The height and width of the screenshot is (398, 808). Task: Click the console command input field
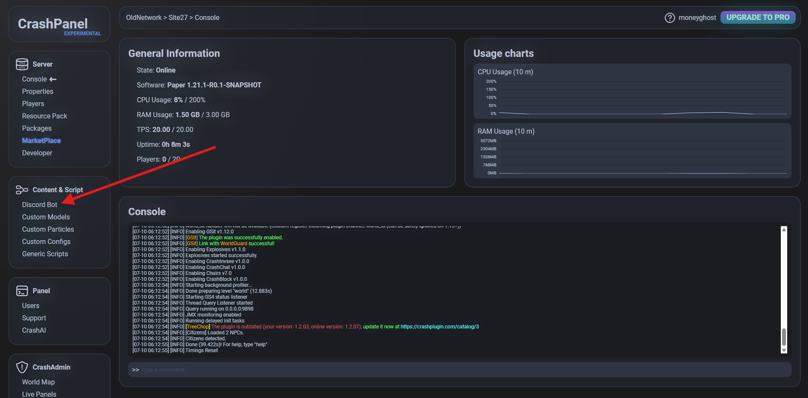(459, 370)
